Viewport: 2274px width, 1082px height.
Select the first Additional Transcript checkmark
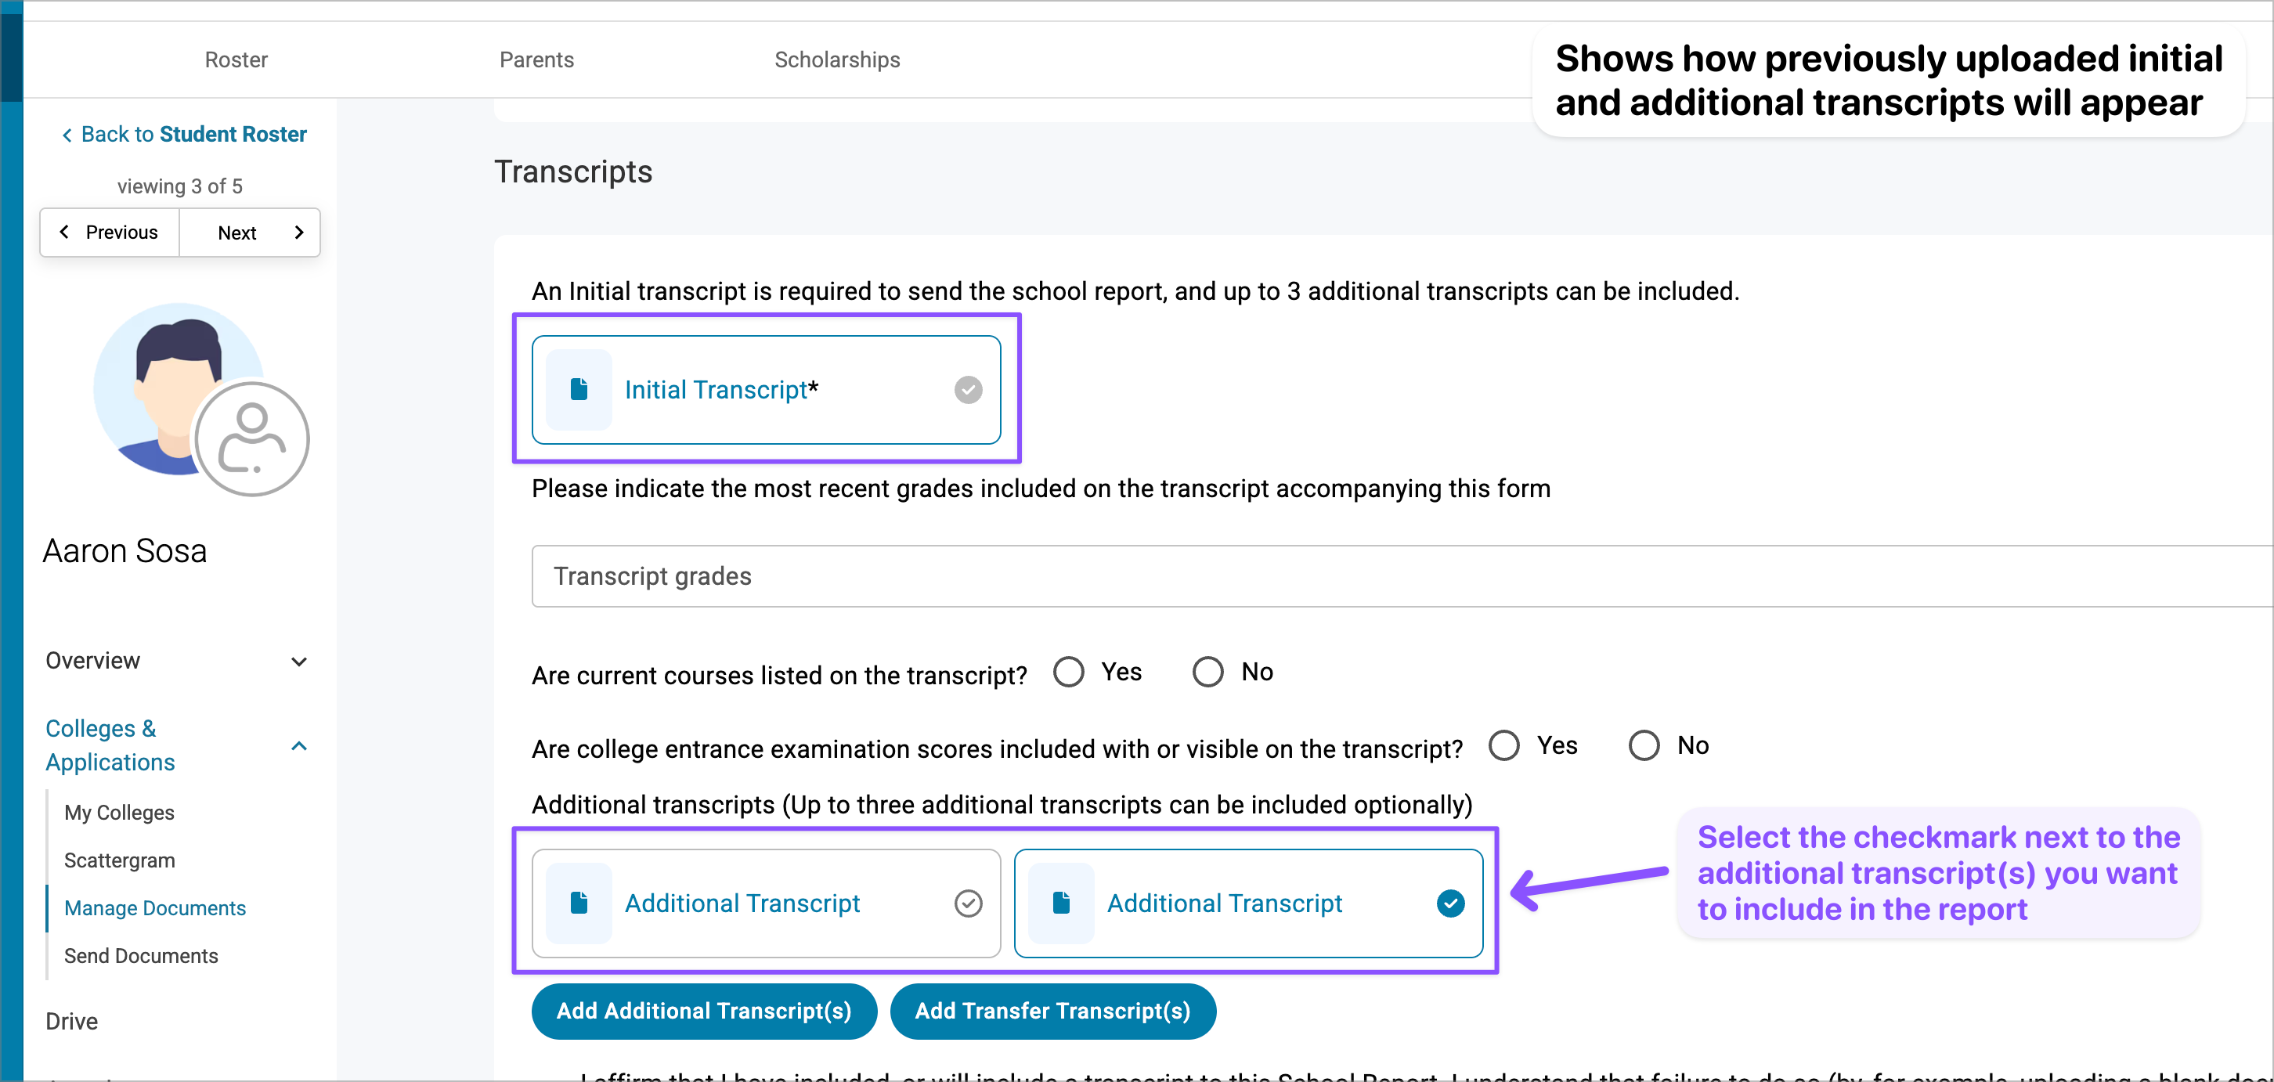969,903
